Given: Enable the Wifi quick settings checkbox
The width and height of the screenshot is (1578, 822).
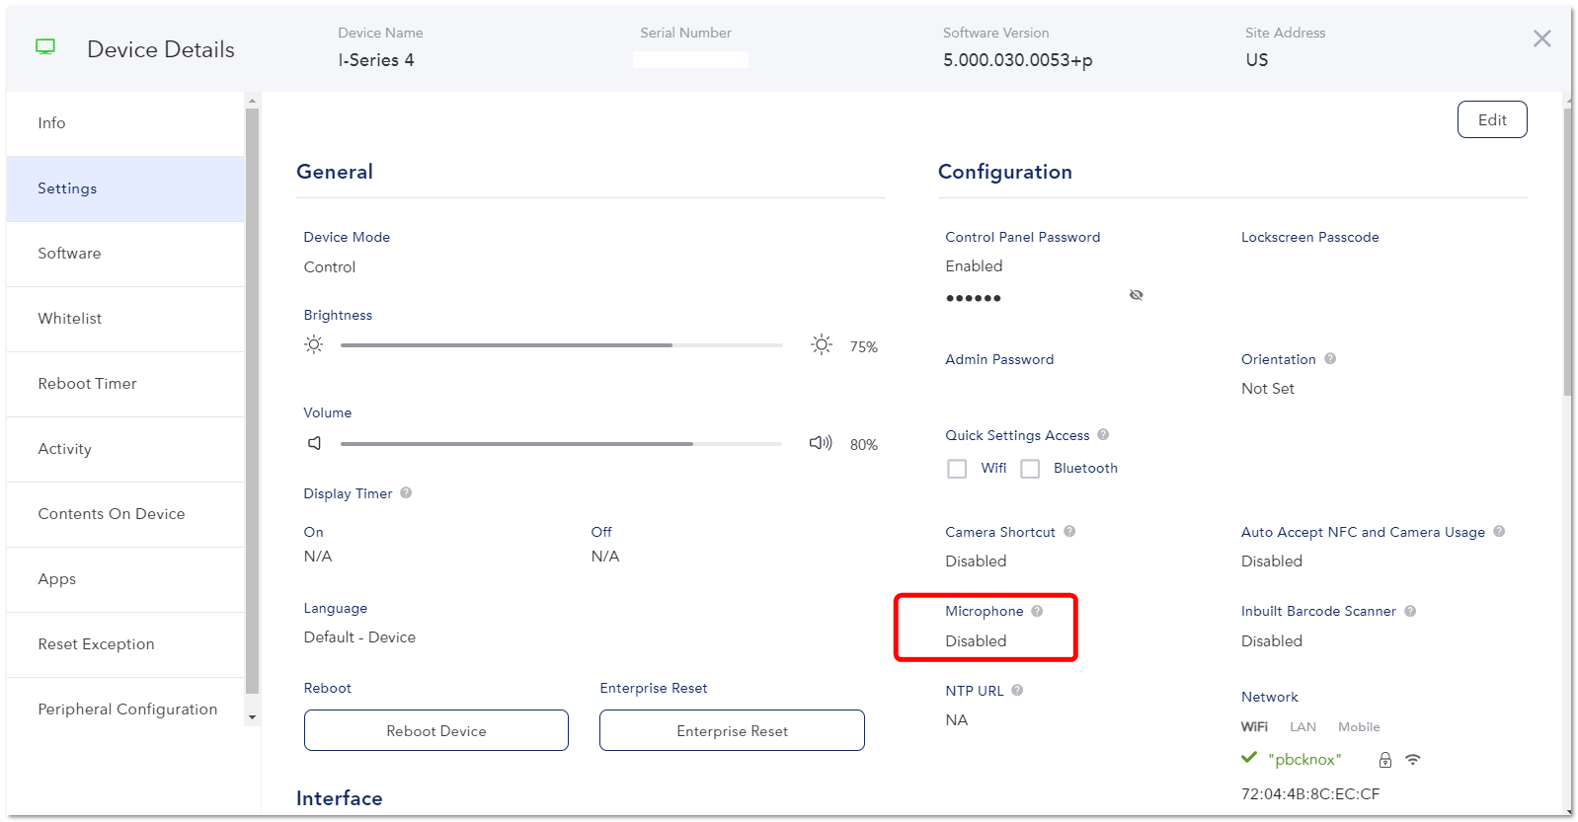Looking at the screenshot, I should (x=957, y=469).
